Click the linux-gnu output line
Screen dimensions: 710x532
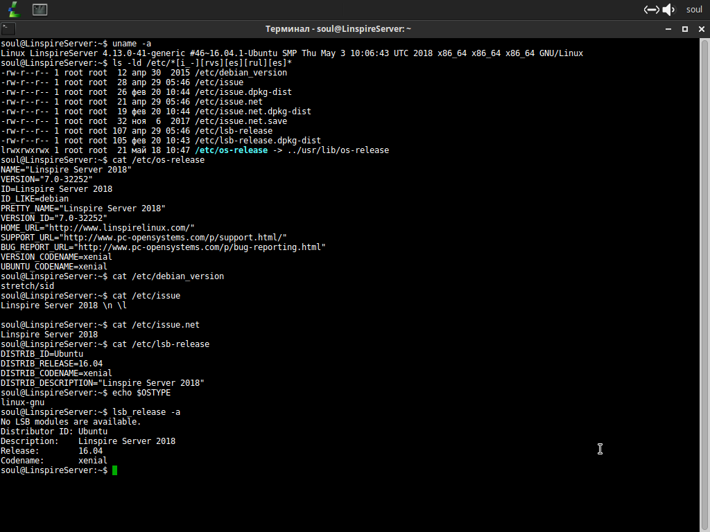pyautogui.click(x=23, y=402)
